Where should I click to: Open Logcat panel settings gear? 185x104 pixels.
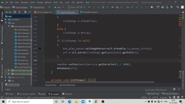(x=174, y=89)
